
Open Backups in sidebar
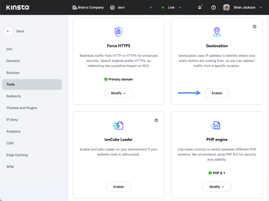[13, 73]
